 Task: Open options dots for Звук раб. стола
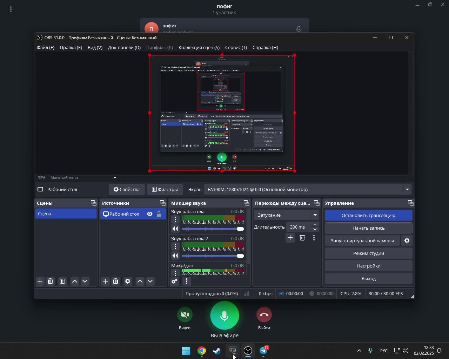click(175, 219)
